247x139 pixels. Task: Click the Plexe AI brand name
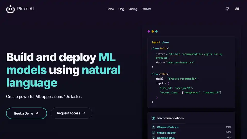click(25, 9)
